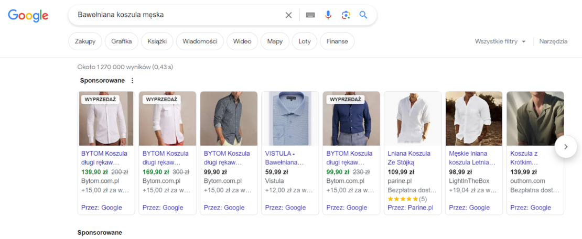The image size is (582, 239).
Task: Select the Finanse filter chip
Action: pos(337,41)
